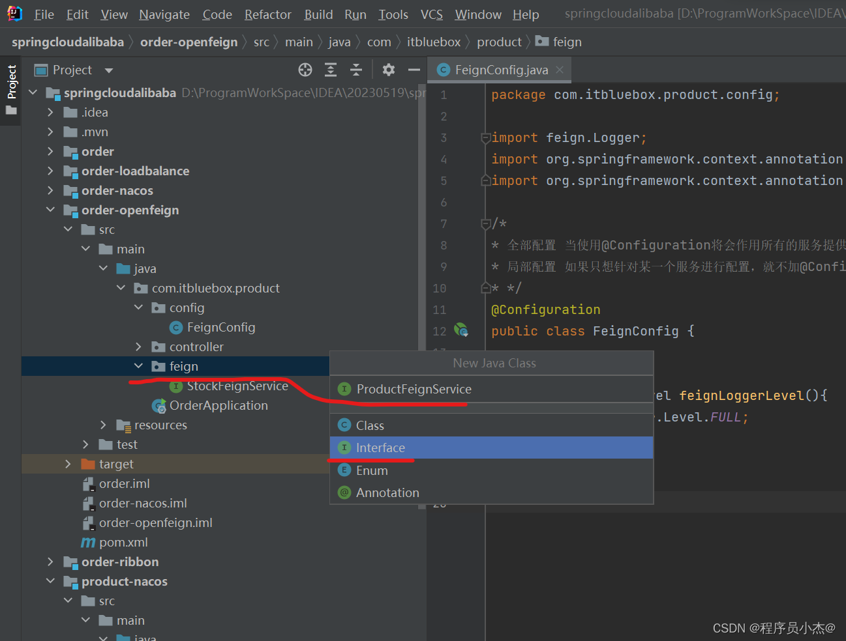
Task: Collapse the springcloudalibaba root node
Action: pos(33,93)
